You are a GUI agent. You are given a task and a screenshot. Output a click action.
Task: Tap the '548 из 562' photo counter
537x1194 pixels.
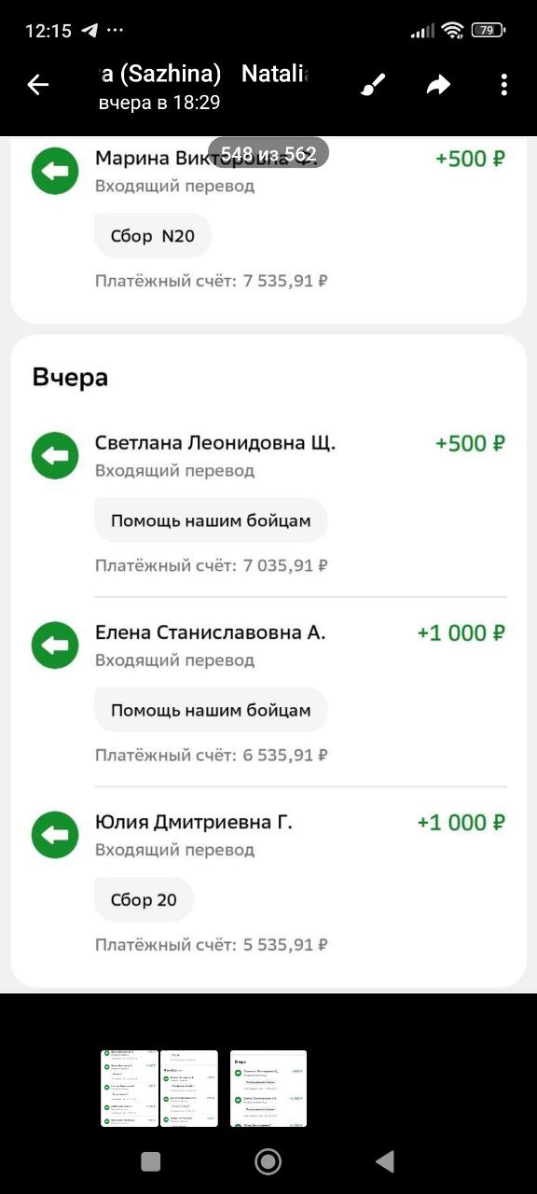click(268, 153)
